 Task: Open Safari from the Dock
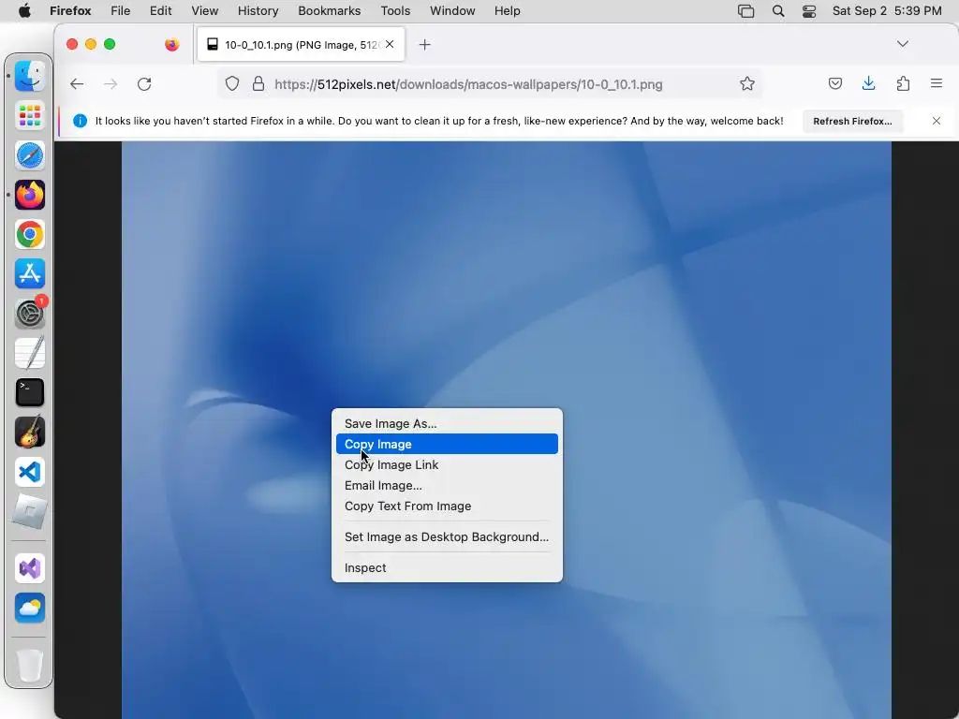(x=30, y=155)
